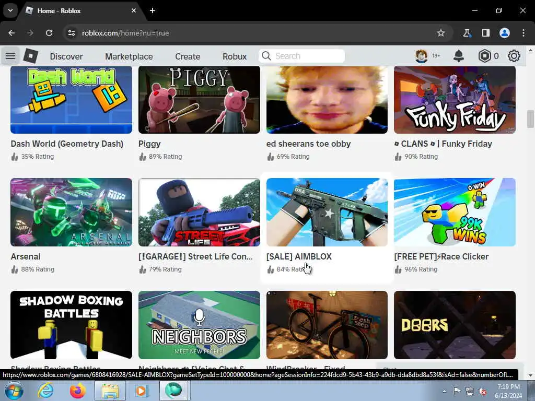Viewport: 535px width, 401px height.
Task: Click the [!GARAGE!] Street Life title
Action: click(195, 256)
